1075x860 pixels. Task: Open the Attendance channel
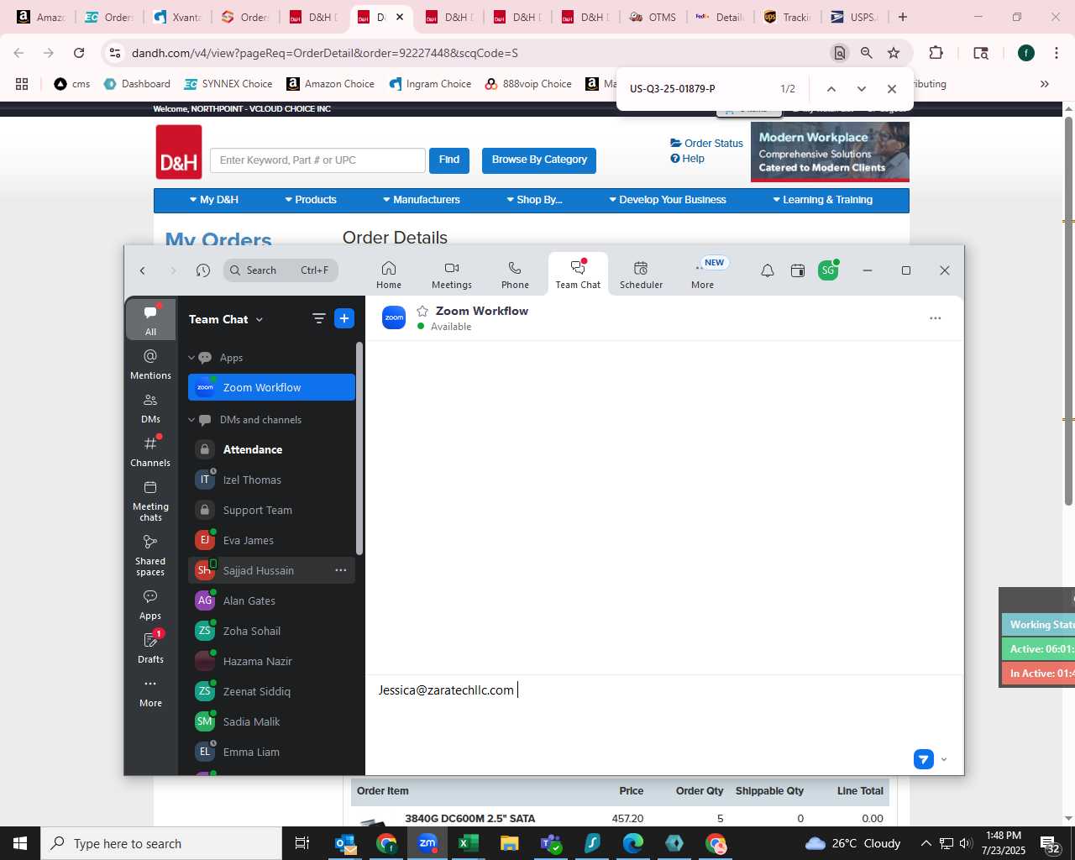[271, 449]
